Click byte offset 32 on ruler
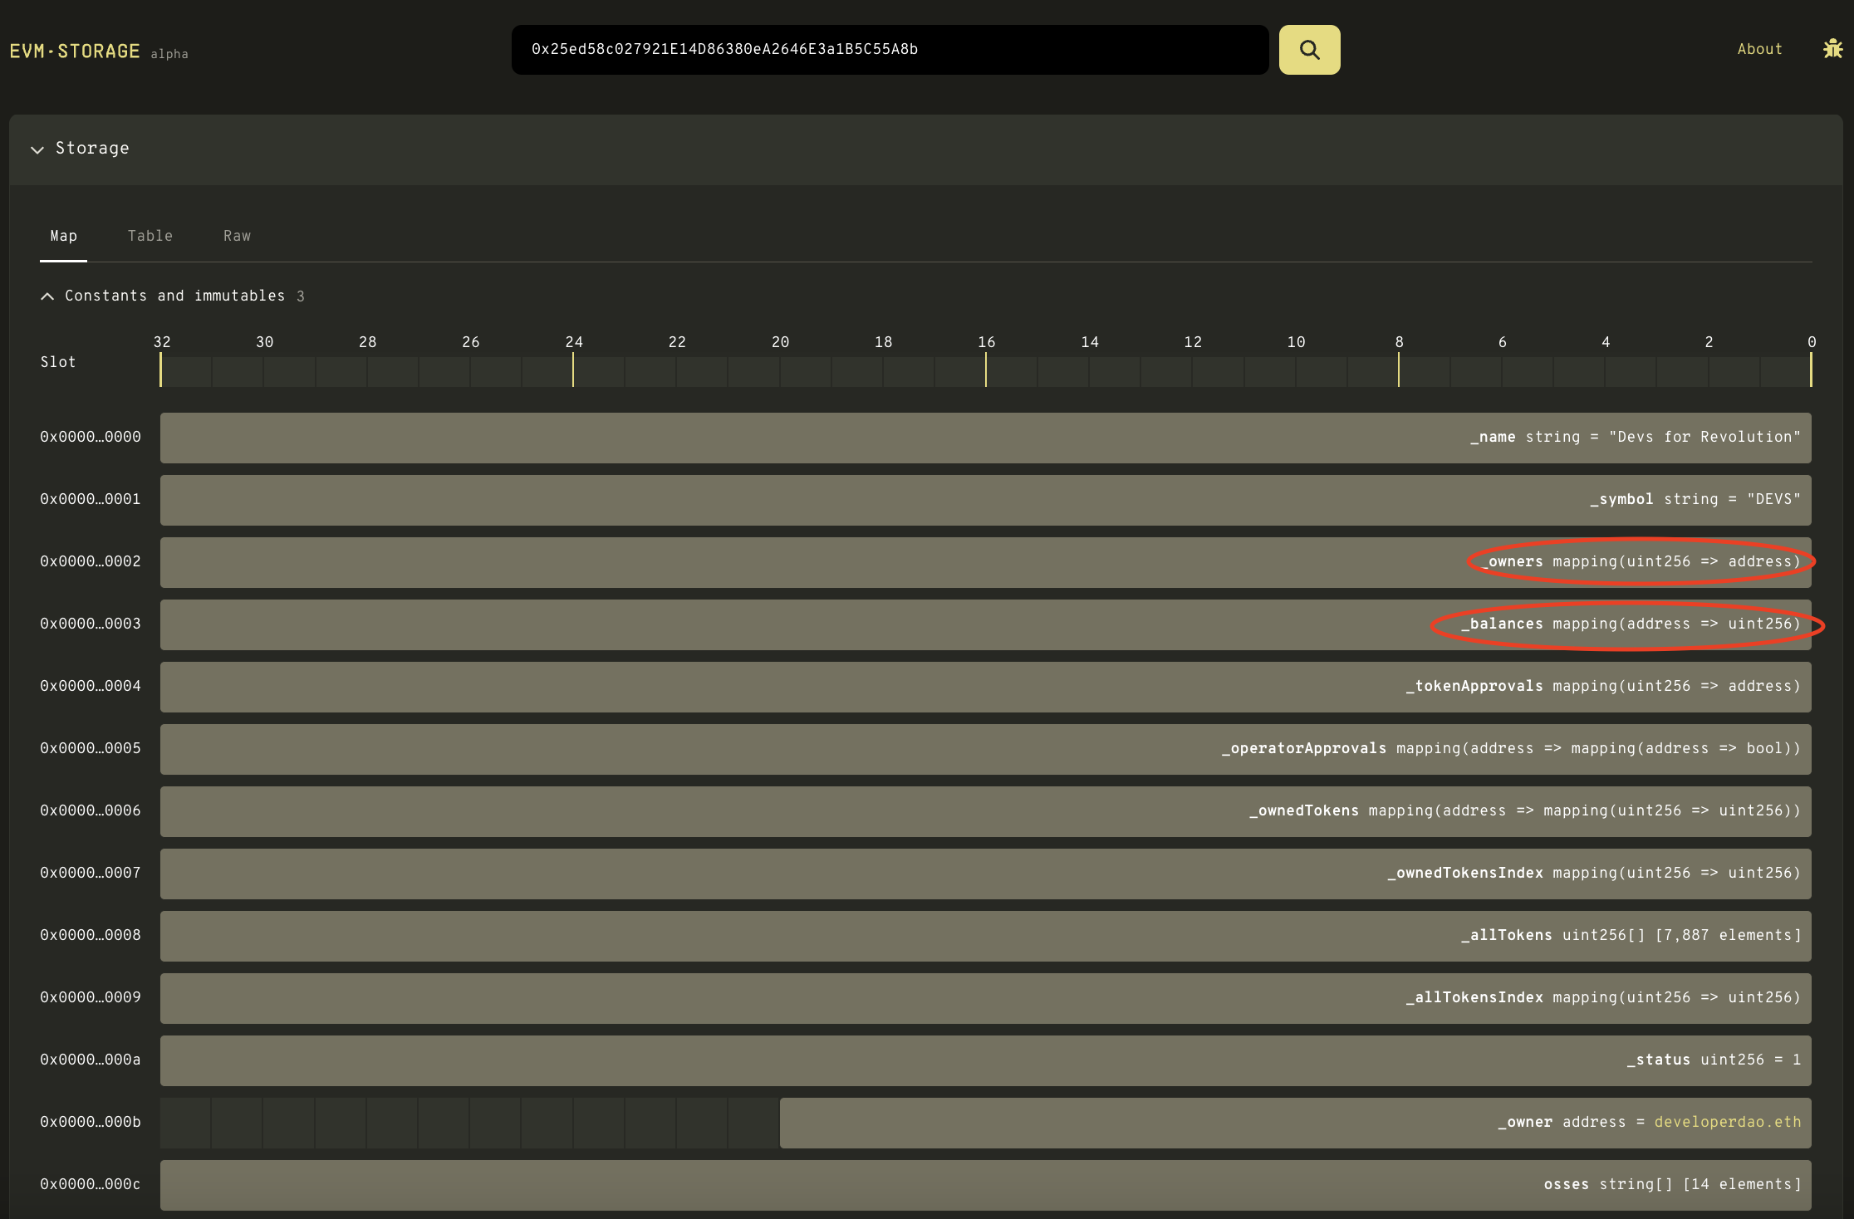The height and width of the screenshot is (1219, 1854). tap(162, 342)
